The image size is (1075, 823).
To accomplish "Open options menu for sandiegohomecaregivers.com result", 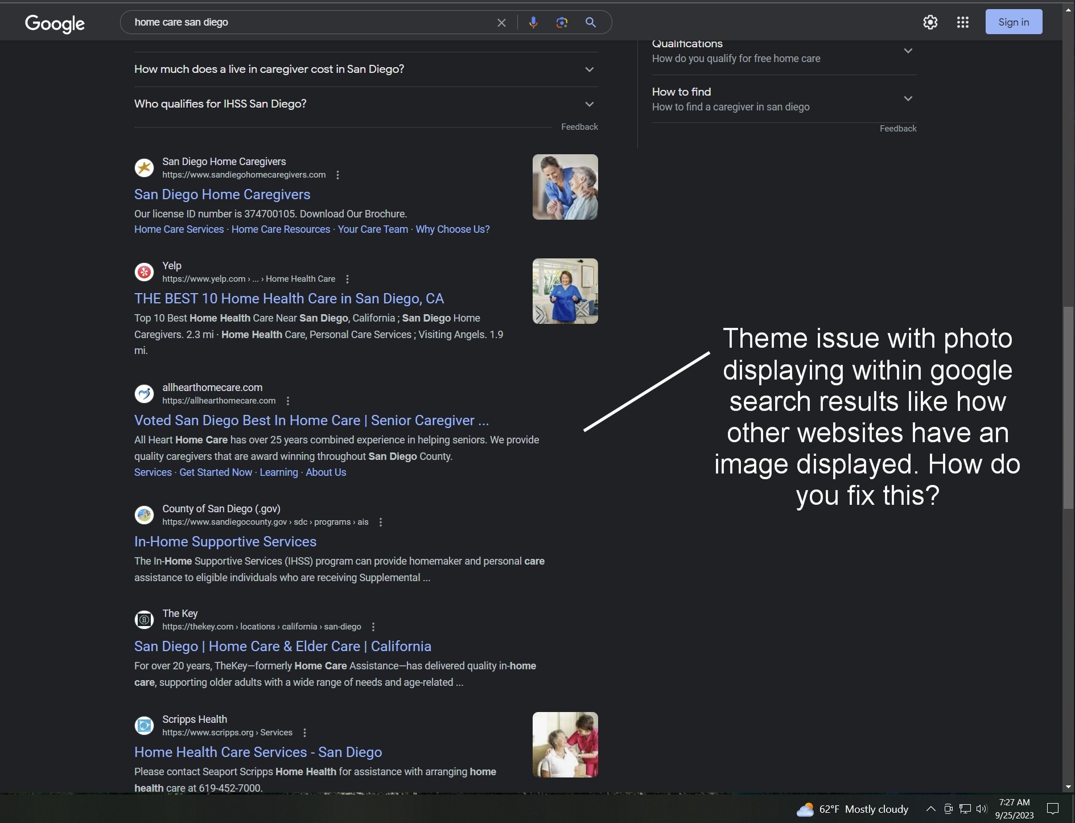I will [337, 175].
